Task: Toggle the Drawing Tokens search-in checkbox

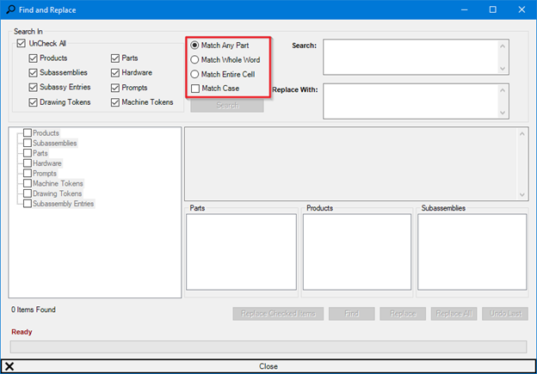Action: 33,102
